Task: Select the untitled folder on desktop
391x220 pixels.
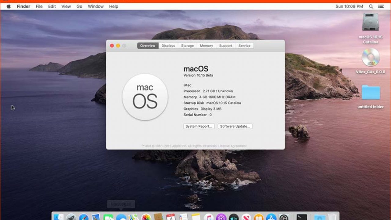Action: click(x=371, y=93)
